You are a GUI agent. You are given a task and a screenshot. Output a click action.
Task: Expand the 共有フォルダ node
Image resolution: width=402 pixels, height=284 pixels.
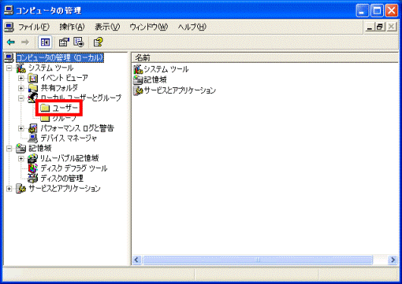[21, 88]
